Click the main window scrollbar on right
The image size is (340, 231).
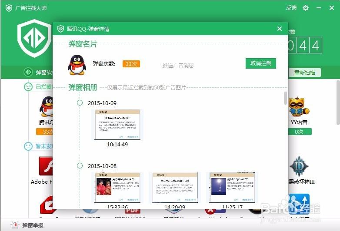(x=338, y=102)
